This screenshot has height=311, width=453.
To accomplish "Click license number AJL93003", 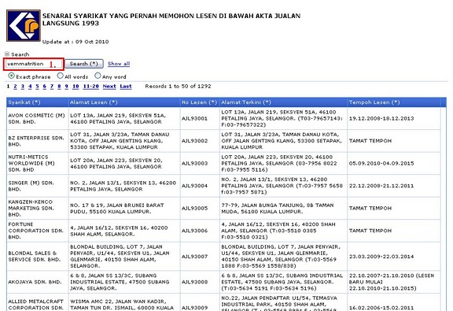I will coord(195,164).
